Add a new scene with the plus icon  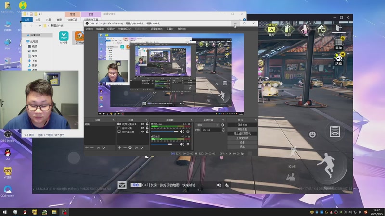pos(87,148)
